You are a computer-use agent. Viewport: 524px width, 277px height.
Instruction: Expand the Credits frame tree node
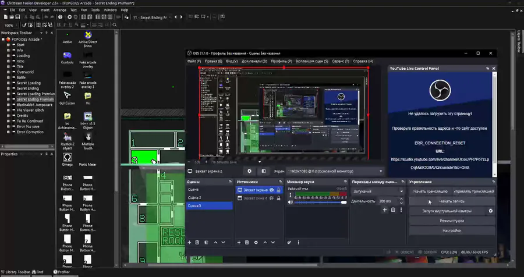[9, 116]
